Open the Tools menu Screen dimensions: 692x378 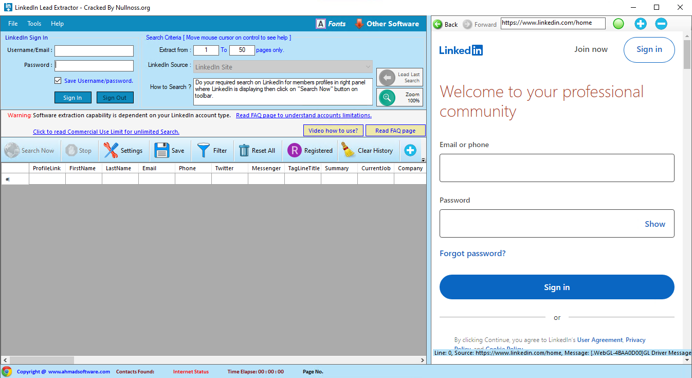click(34, 24)
